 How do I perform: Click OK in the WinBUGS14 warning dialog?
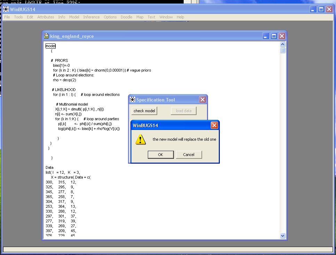(x=160, y=155)
